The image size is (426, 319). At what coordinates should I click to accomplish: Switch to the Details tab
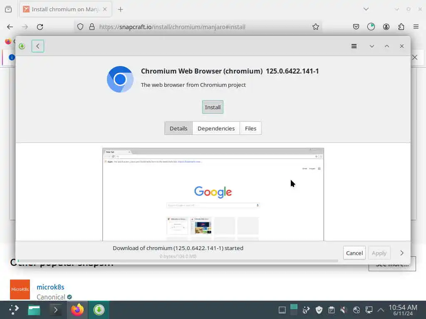click(178, 128)
